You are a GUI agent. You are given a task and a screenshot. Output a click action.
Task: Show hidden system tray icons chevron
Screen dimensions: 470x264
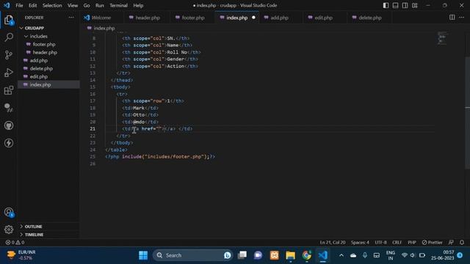point(341,255)
